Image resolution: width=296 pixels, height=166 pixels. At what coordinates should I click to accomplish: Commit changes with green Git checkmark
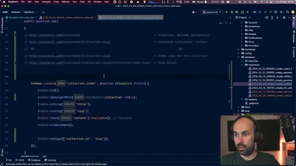click(x=265, y=12)
